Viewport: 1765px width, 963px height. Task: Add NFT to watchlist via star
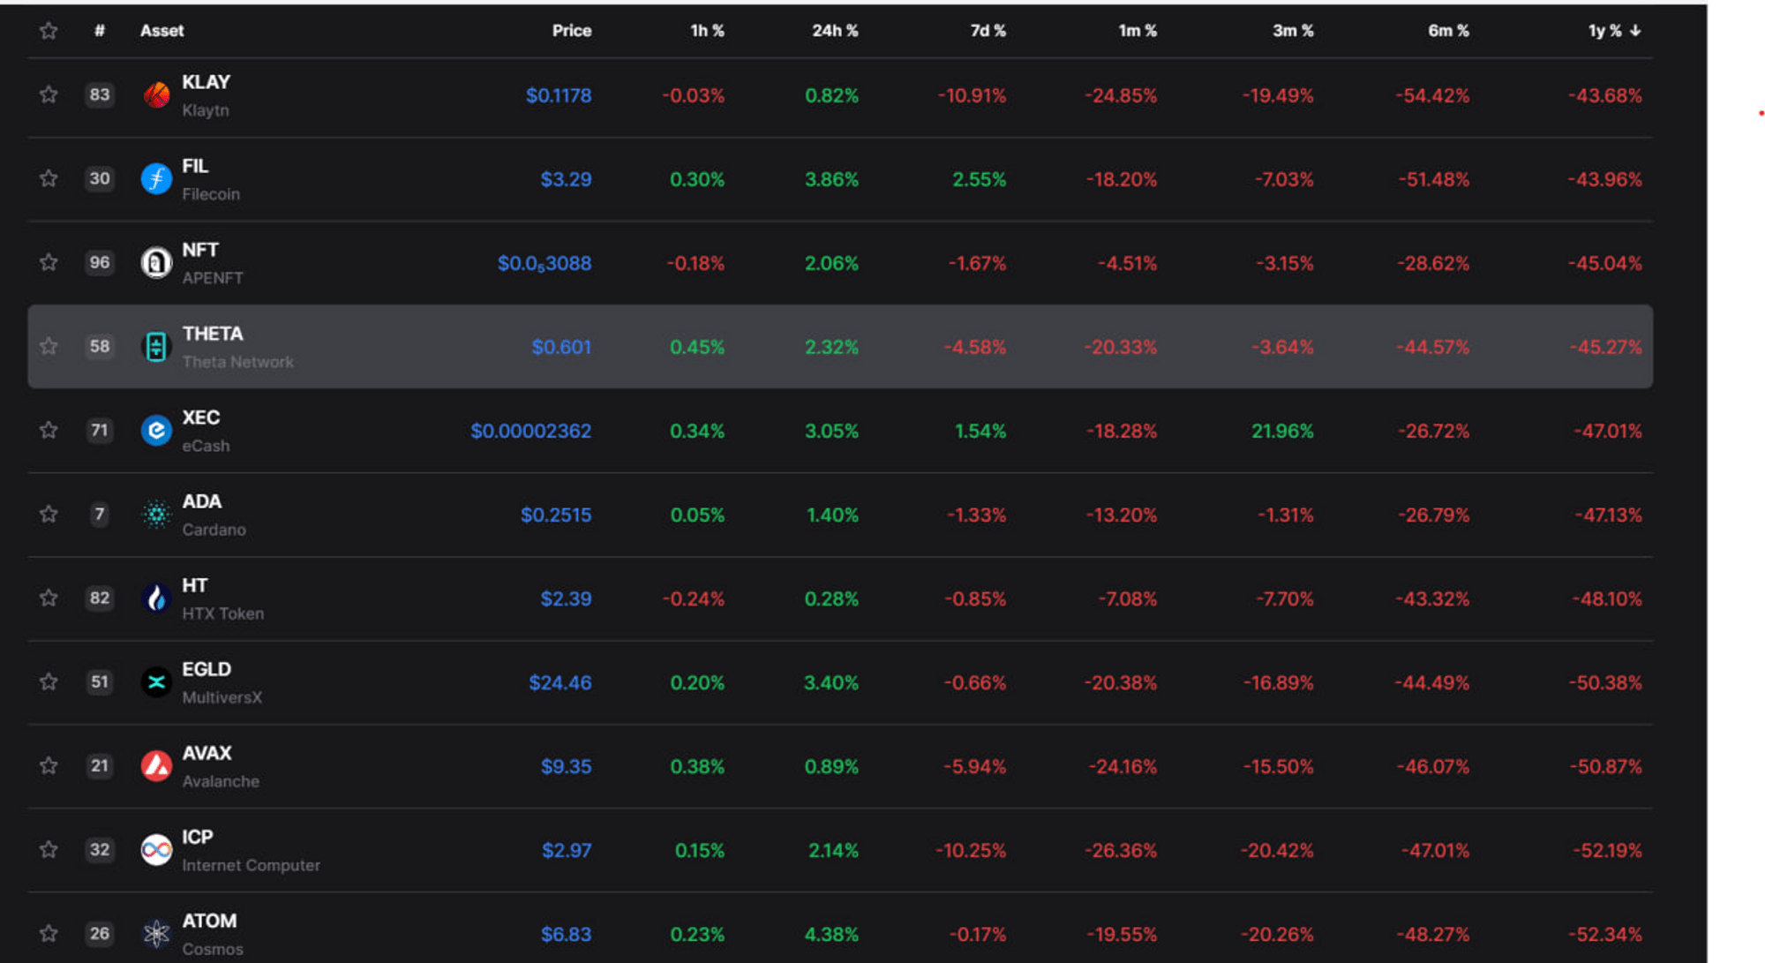49,262
